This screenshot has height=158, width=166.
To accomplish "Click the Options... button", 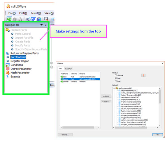I will coord(65,135).
